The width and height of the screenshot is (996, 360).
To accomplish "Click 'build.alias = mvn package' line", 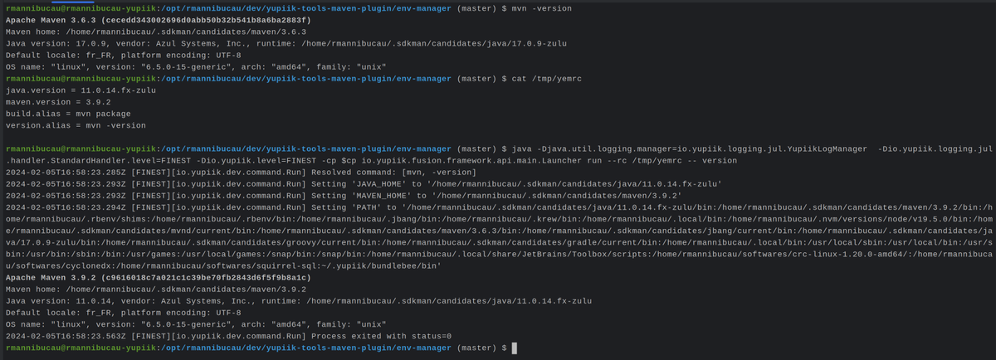I will (68, 114).
